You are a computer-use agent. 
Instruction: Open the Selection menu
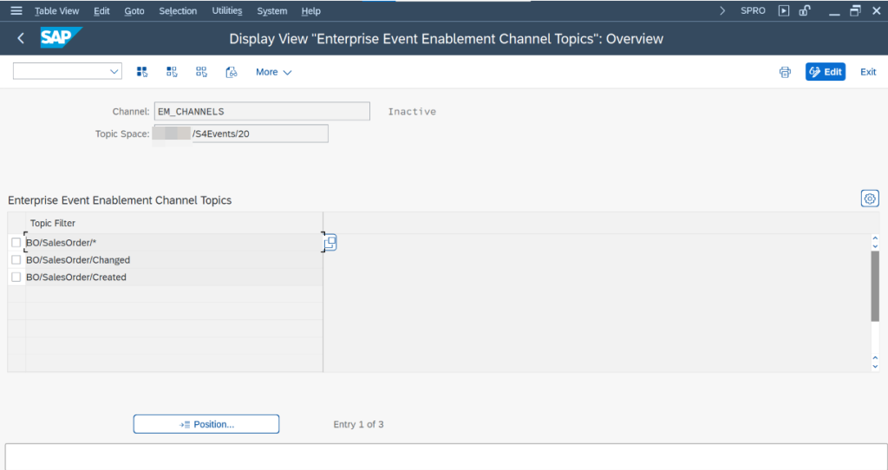178,10
